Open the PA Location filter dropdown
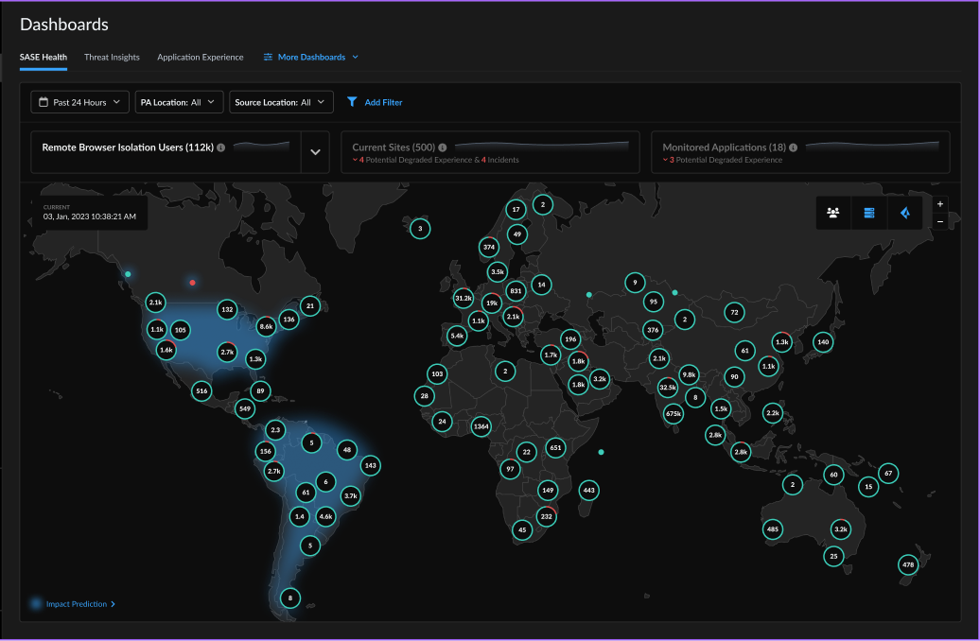The width and height of the screenshot is (980, 641). (x=179, y=102)
